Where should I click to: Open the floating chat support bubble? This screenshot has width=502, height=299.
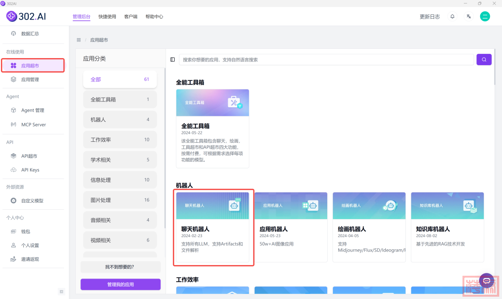point(487,281)
